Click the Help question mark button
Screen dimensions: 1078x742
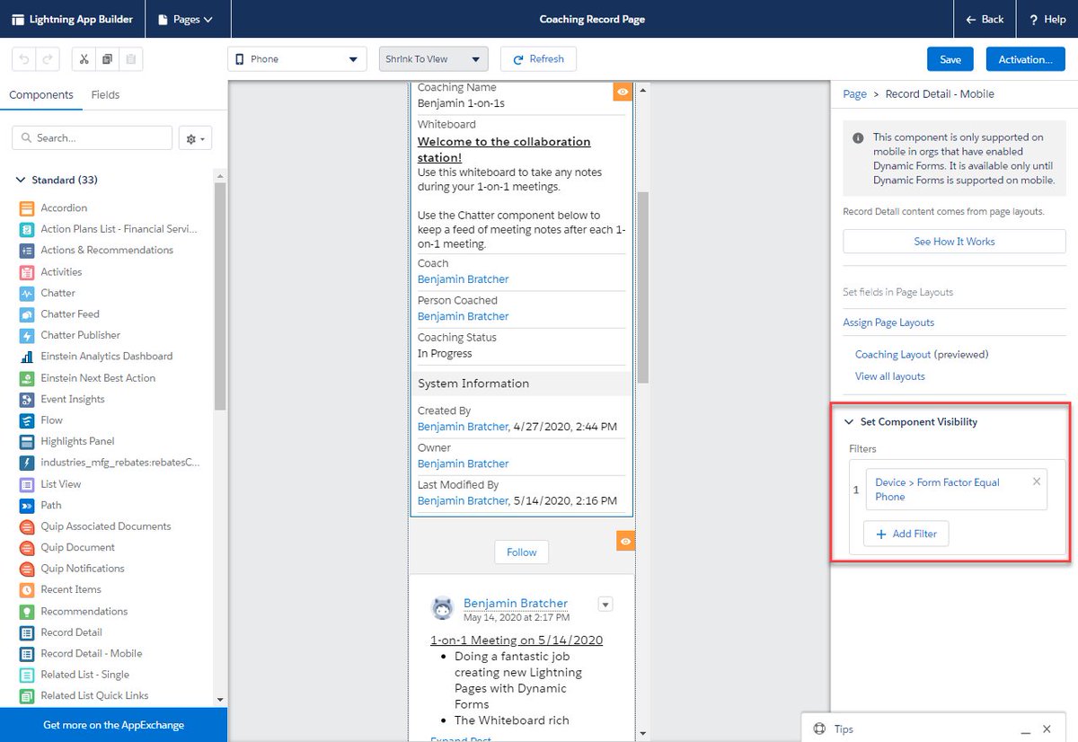(x=1047, y=19)
